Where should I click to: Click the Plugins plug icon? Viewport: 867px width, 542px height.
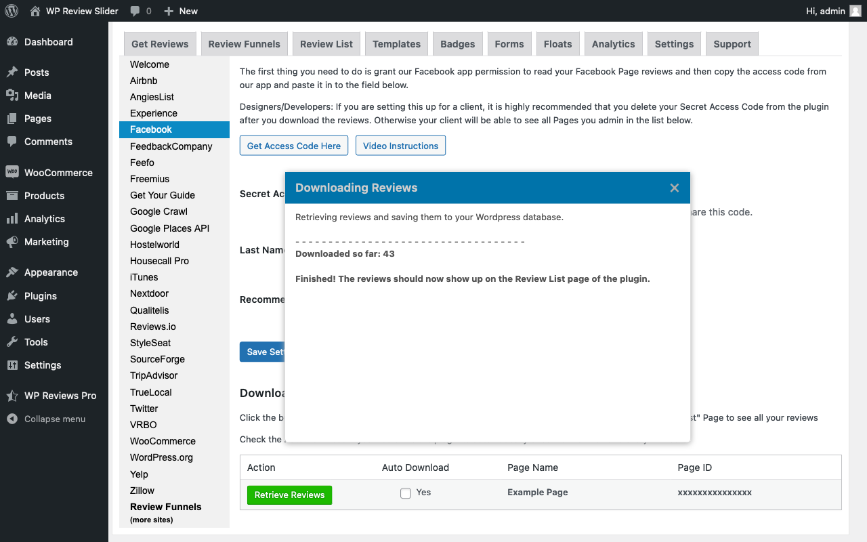(12, 296)
